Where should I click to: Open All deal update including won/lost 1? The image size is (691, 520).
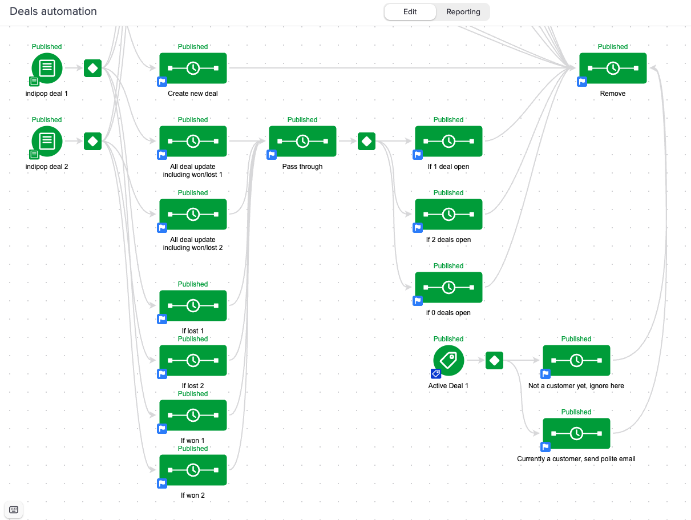click(193, 142)
